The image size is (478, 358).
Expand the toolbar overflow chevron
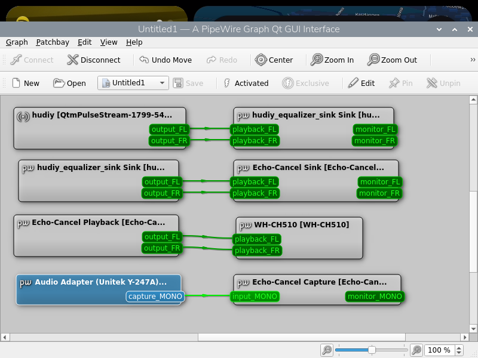pyautogui.click(x=473, y=60)
